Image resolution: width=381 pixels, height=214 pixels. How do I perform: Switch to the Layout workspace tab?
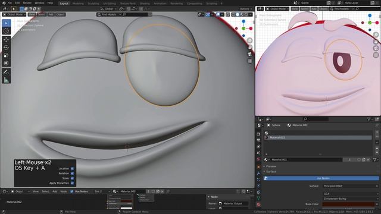tap(64, 4)
